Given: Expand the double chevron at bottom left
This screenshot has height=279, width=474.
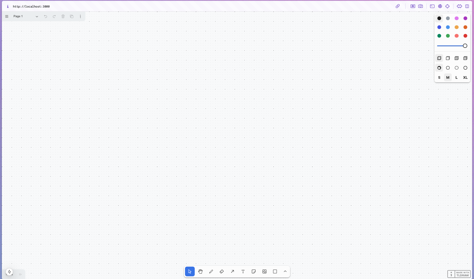Looking at the screenshot, I should pyautogui.click(x=20, y=274).
